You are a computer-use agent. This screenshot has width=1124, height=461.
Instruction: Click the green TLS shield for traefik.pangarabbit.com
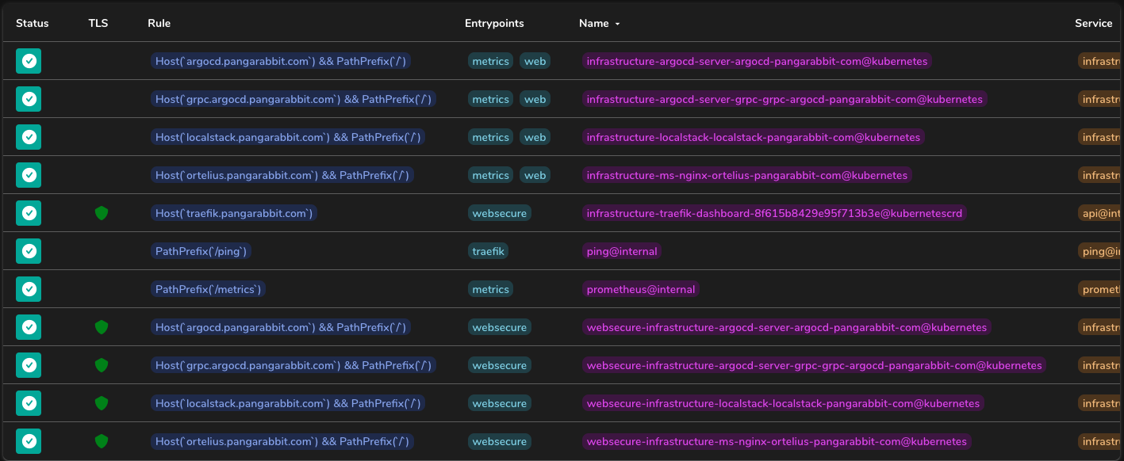102,212
